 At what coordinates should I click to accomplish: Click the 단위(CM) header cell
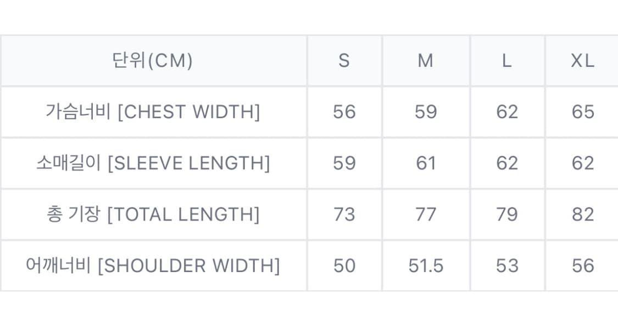[153, 60]
